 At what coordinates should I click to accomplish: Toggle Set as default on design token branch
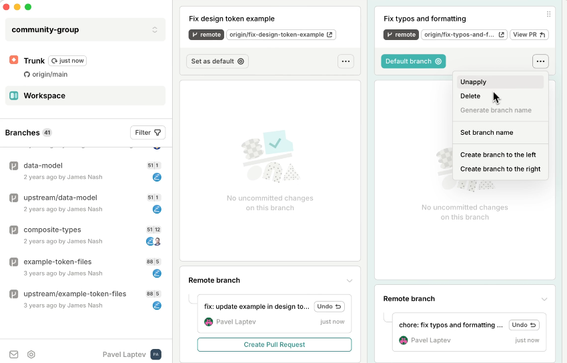click(x=217, y=61)
